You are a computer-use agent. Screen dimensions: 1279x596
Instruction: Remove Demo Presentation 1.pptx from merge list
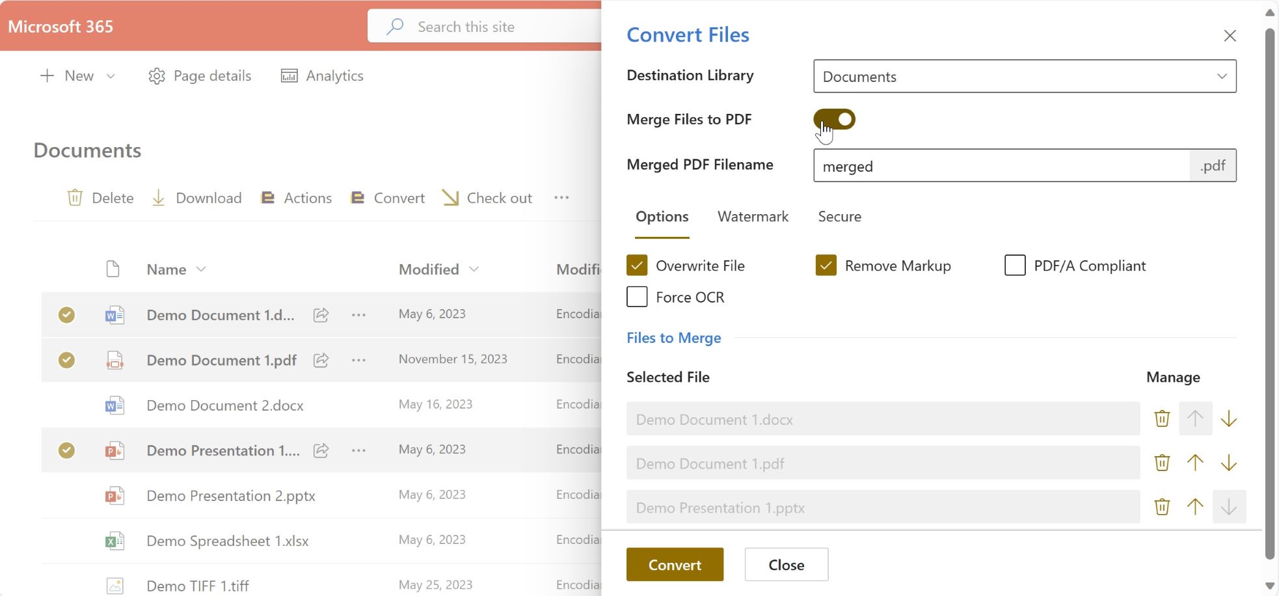point(1162,507)
